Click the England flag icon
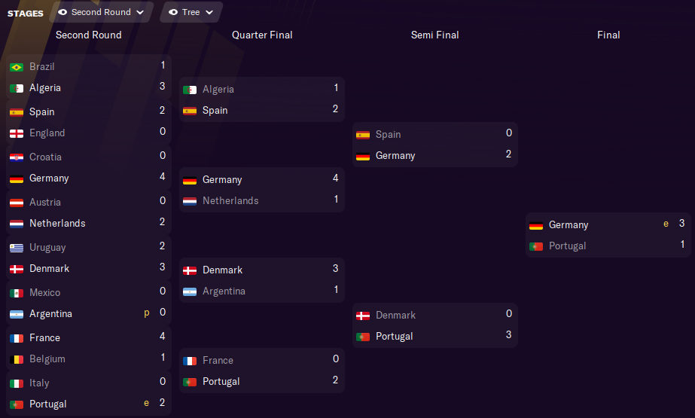Screen dimensions: 695x418 tap(17, 133)
